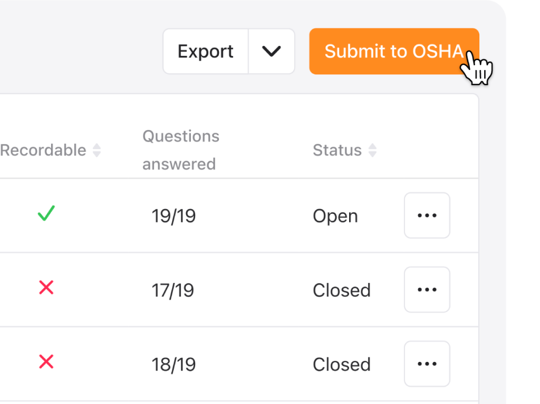The width and height of the screenshot is (540, 404).
Task: Select the Open status text in the first row
Action: 335,215
